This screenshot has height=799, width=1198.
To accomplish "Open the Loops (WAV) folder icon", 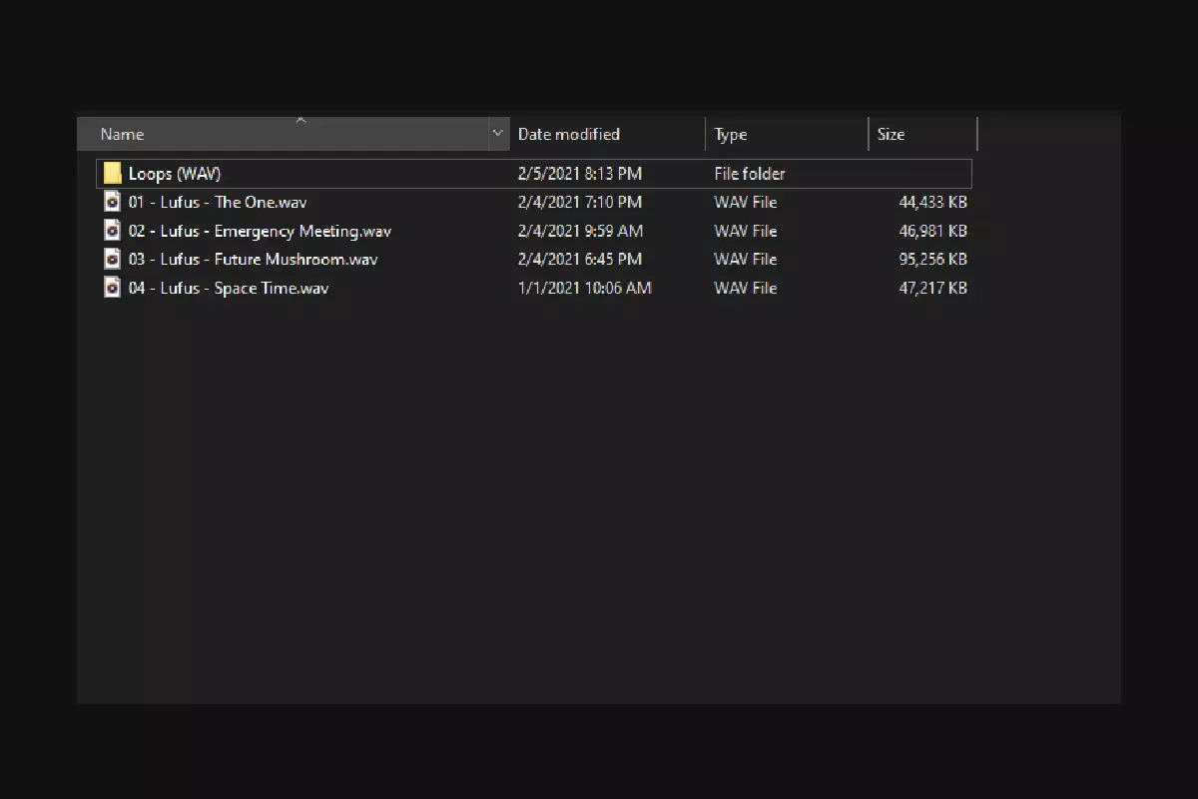I will click(112, 173).
